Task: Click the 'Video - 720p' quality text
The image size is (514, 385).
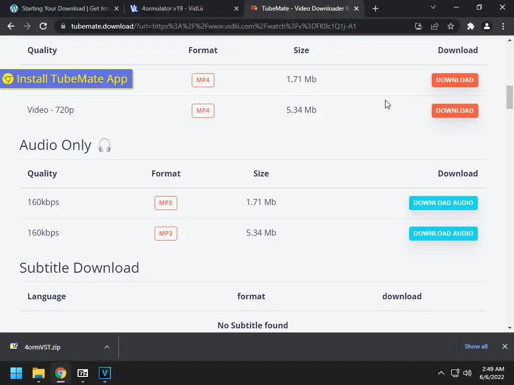Action: click(x=51, y=110)
